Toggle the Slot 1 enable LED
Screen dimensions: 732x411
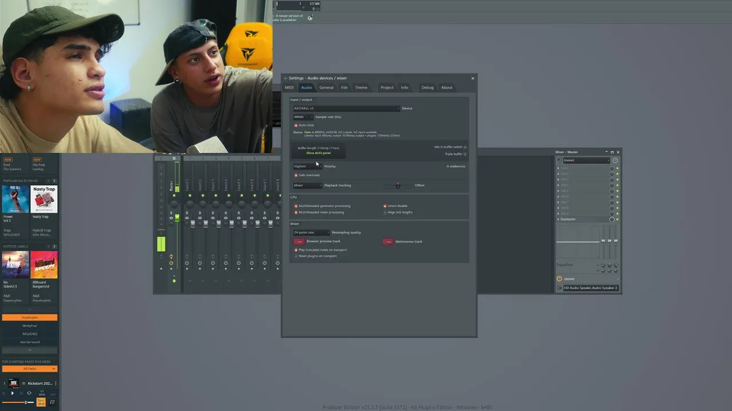(x=617, y=168)
